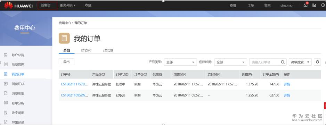This screenshot has height=125, width=326.
Task: Click the Huawei logo
Action: pos(18,6)
